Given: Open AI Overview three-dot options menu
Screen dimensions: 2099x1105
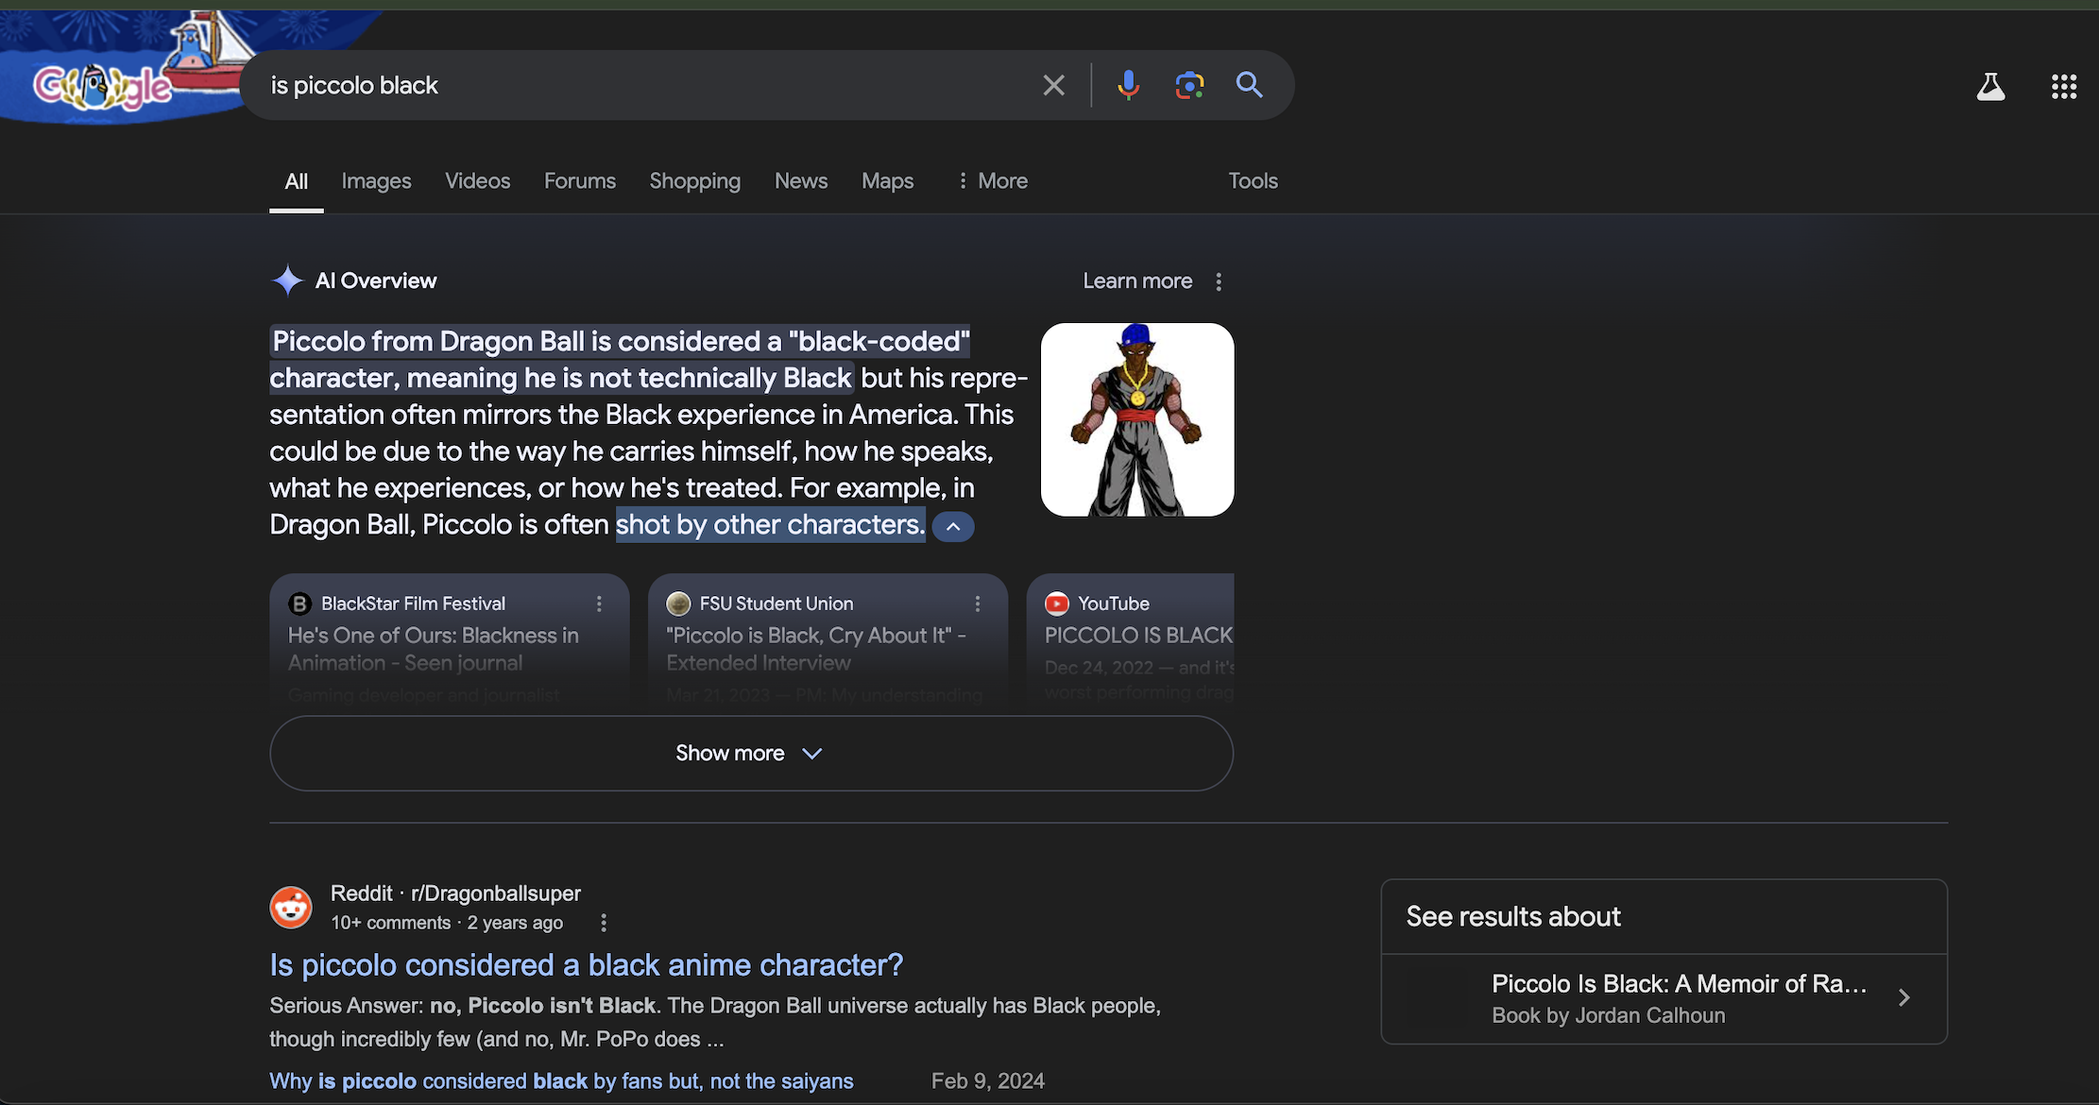Looking at the screenshot, I should tap(1219, 281).
